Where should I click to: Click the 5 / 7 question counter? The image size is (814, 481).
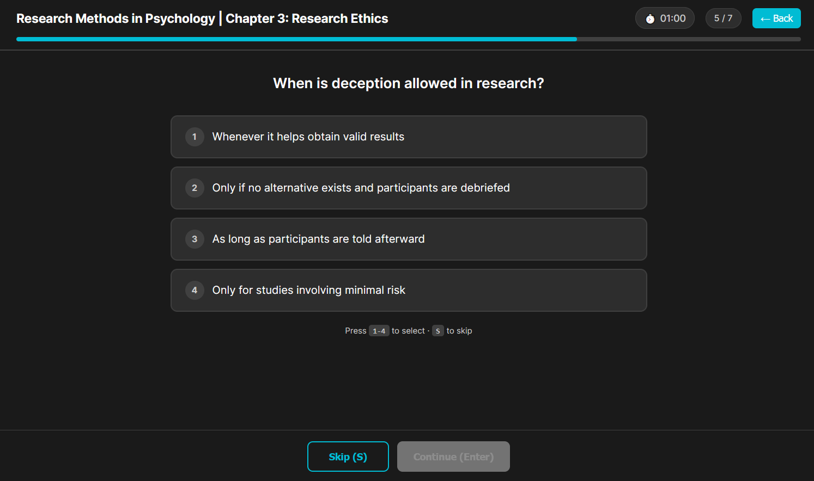click(723, 18)
